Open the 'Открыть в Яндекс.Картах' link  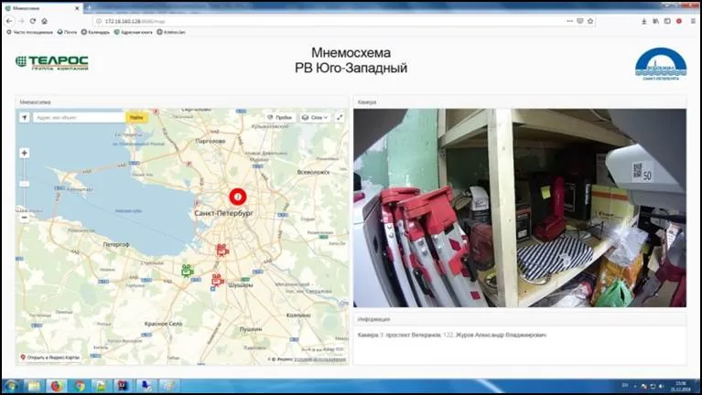[49, 358]
